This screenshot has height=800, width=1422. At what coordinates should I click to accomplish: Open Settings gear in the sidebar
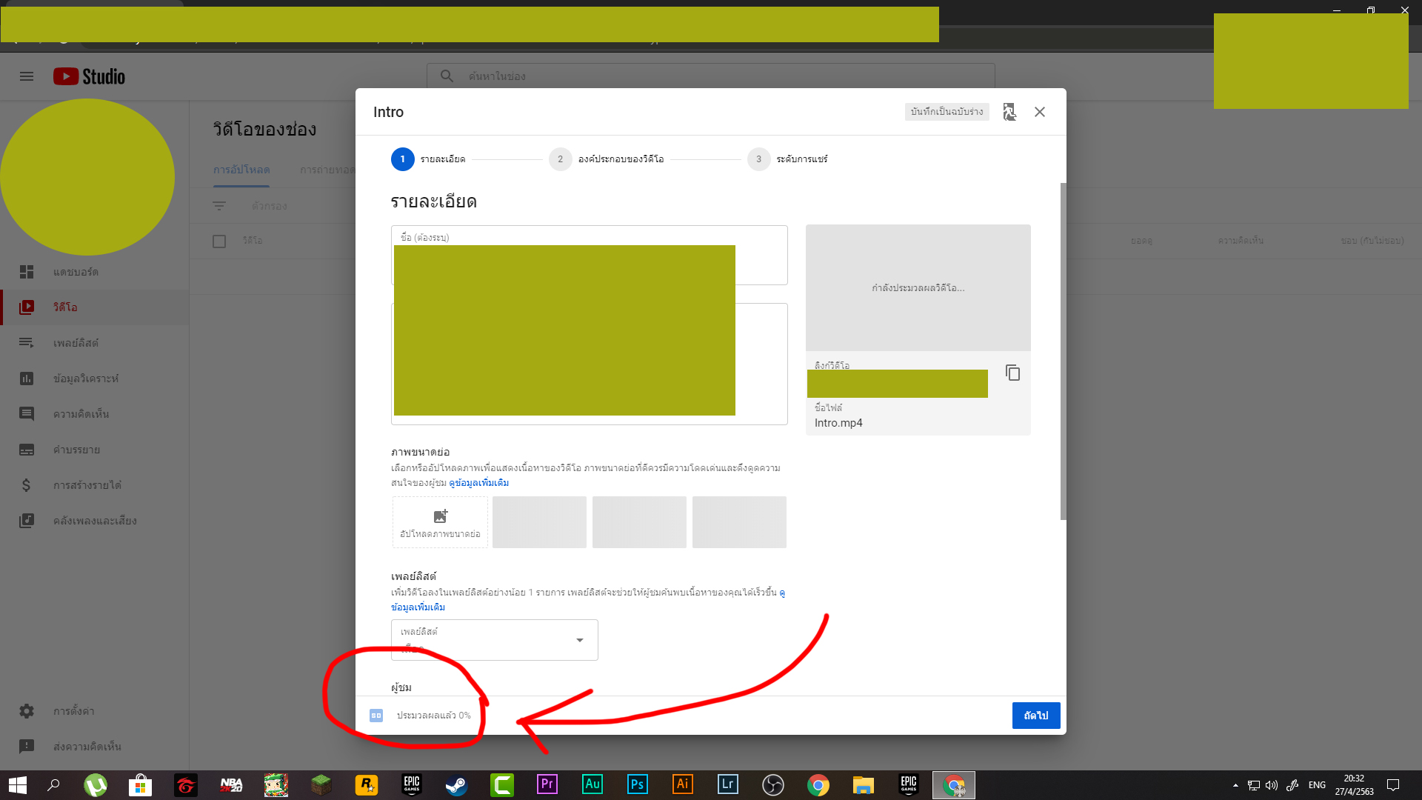pos(27,711)
